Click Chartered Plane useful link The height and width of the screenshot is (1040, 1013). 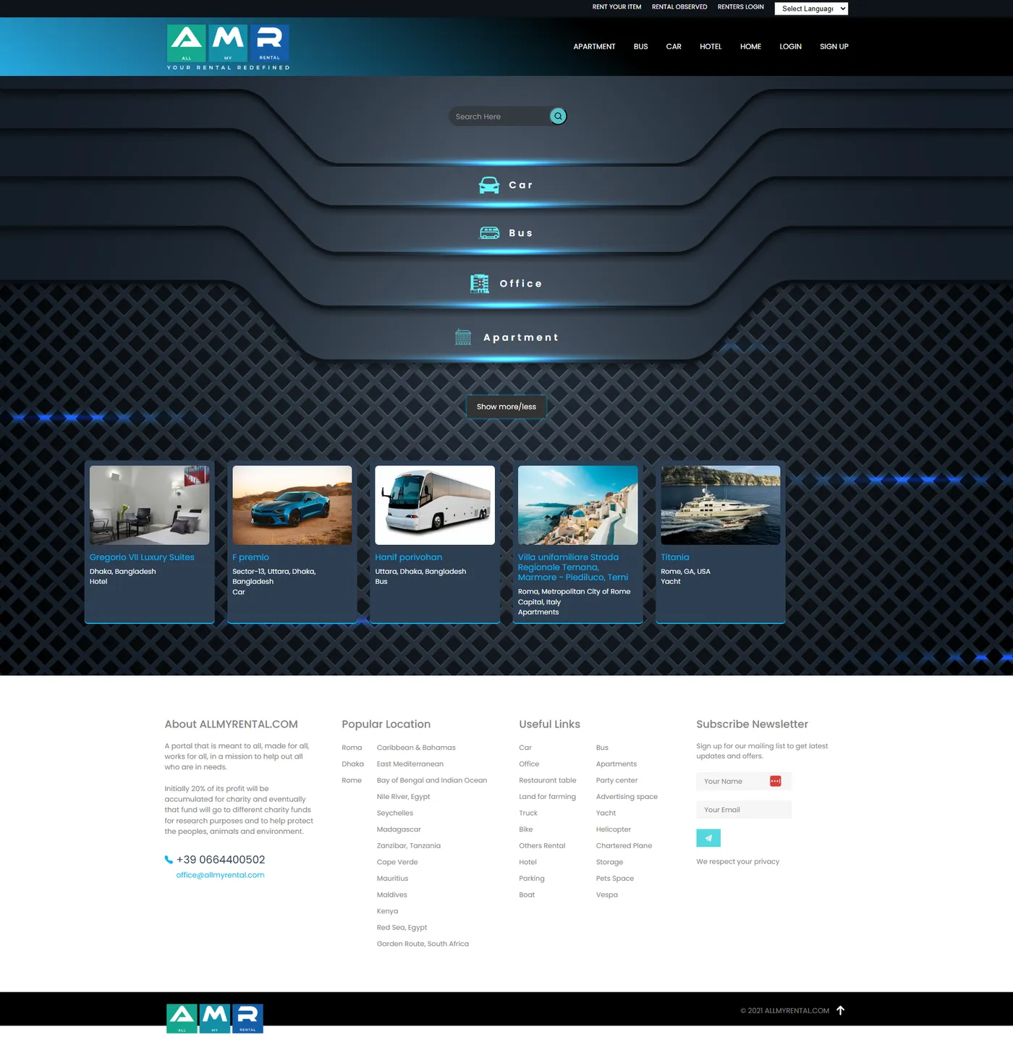point(624,846)
